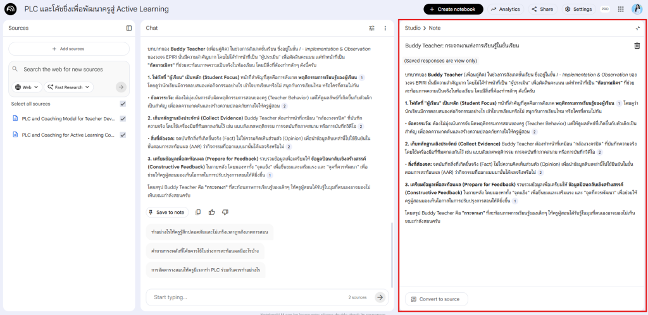Delete the note with the trash icon
The width and height of the screenshot is (648, 315).
tap(637, 46)
